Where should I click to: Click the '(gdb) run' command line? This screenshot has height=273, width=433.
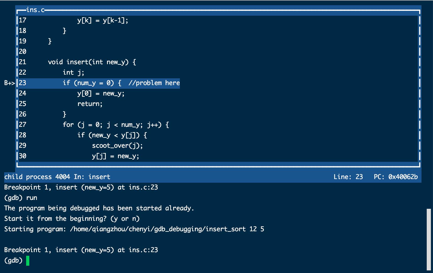[x=21, y=198]
